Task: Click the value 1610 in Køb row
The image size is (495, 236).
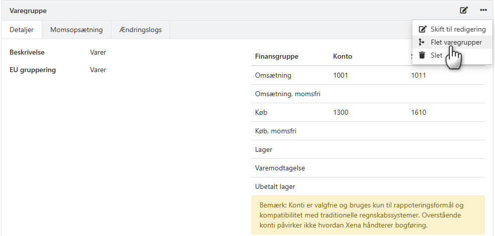Action: pyautogui.click(x=418, y=112)
